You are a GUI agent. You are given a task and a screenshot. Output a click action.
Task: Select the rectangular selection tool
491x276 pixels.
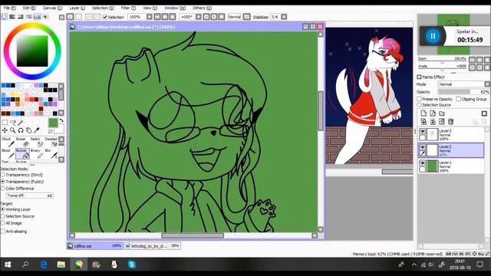pos(5,123)
